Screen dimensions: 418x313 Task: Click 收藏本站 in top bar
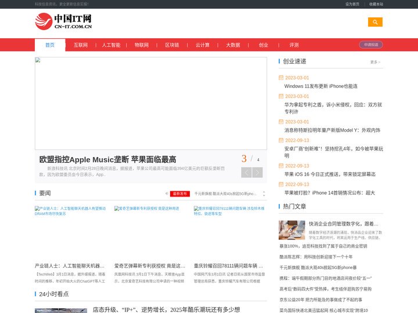tap(376, 4)
